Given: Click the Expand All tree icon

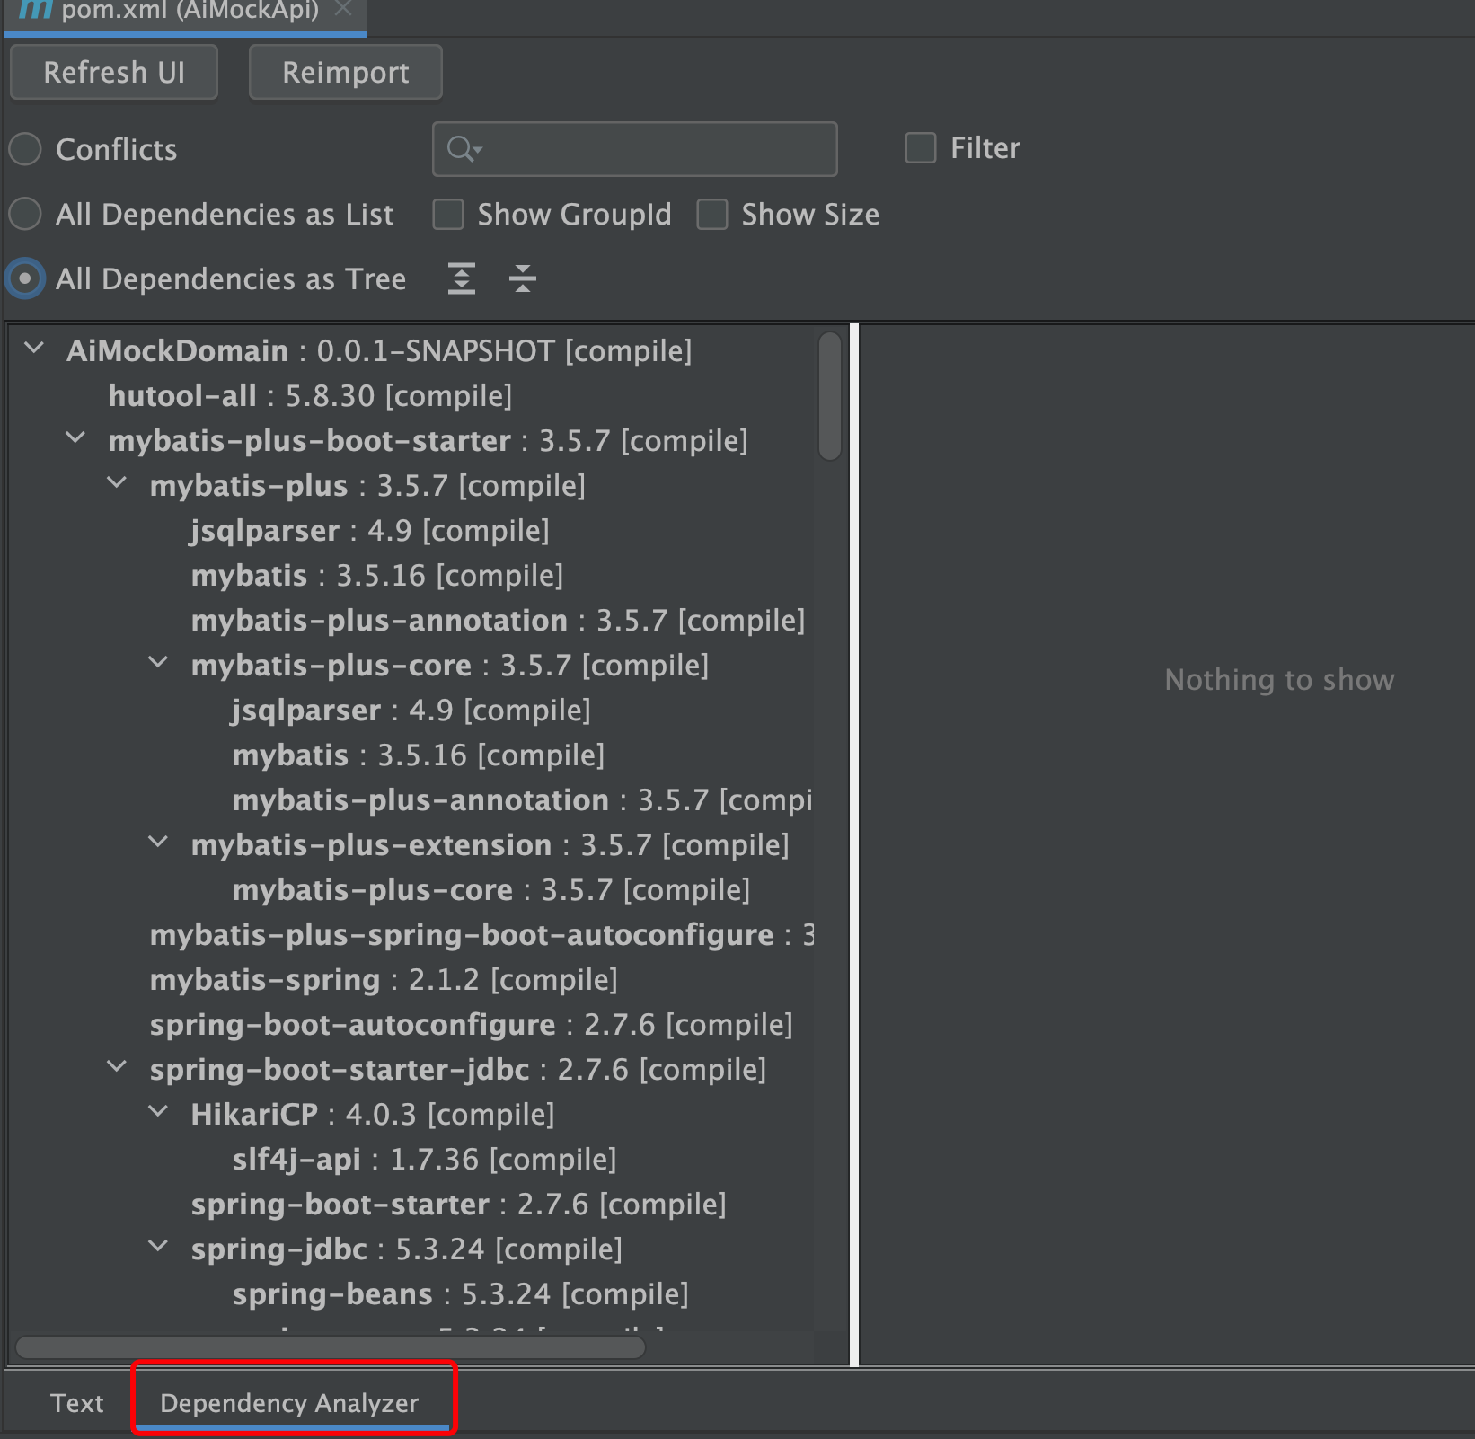Looking at the screenshot, I should pyautogui.click(x=462, y=279).
